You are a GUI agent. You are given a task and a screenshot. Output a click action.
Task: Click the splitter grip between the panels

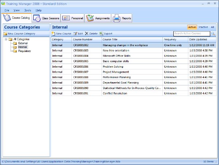click(50, 90)
